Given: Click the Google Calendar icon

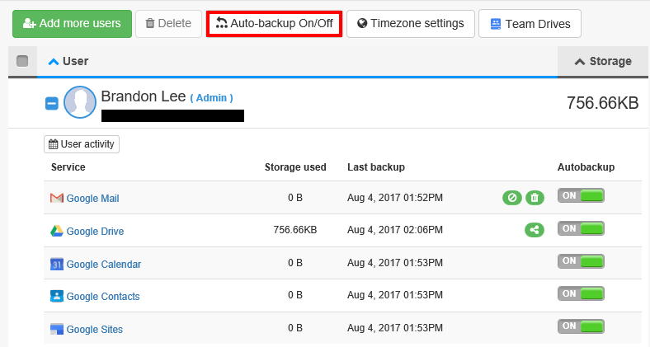Looking at the screenshot, I should pyautogui.click(x=57, y=264).
